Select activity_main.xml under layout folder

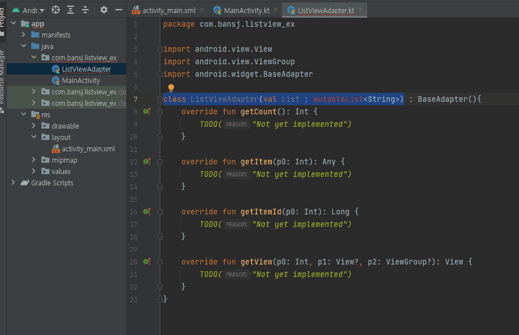tap(88, 149)
